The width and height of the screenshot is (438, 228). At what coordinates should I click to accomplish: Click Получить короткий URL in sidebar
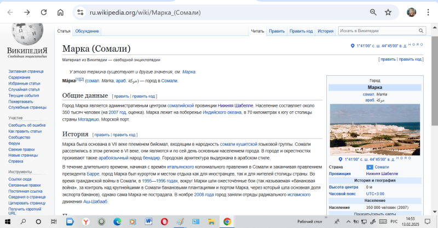pos(25,211)
